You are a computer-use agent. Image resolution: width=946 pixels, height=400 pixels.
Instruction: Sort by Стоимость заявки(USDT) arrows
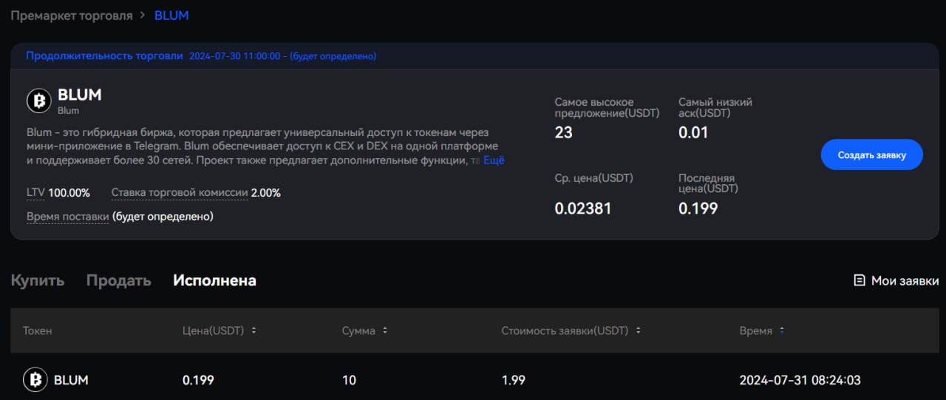coord(638,330)
